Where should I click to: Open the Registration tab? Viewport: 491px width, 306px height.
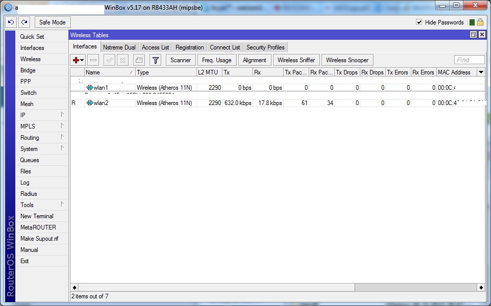189,47
